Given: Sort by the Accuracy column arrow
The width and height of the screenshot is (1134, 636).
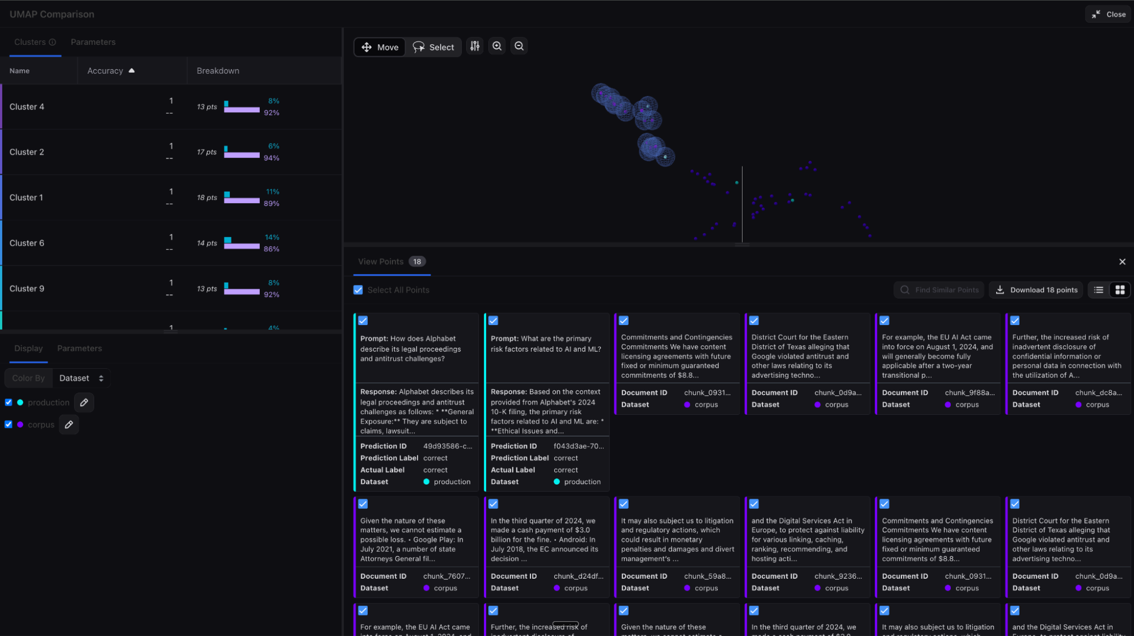Looking at the screenshot, I should point(132,71).
